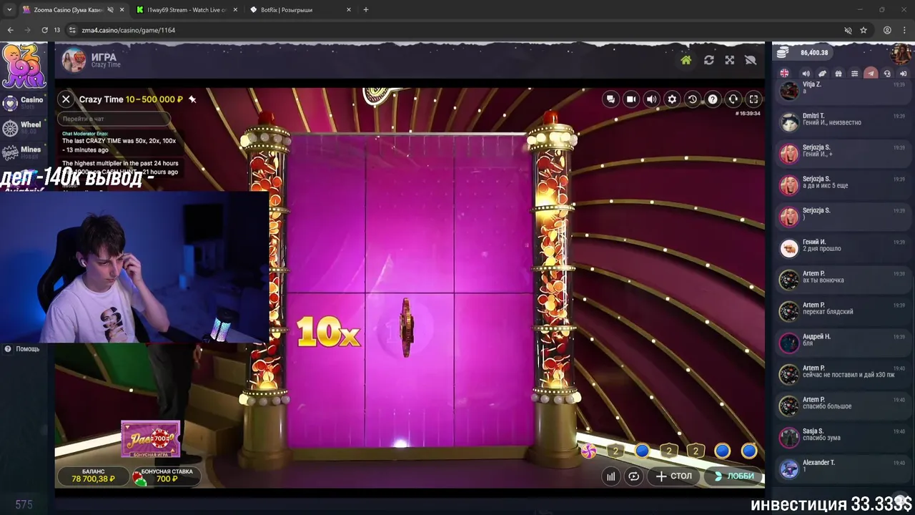Screen dimensions: 915x515
Task: Open Crazy Time settings gear
Action: 672,99
